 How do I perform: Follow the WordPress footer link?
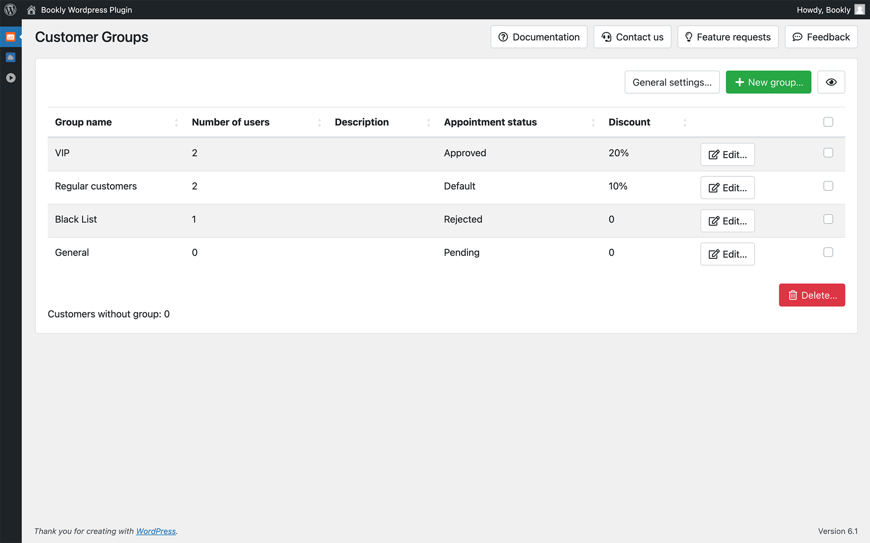pos(156,531)
